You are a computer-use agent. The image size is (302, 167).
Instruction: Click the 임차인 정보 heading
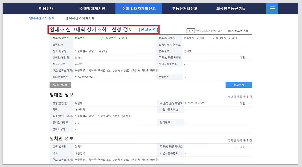click(x=61, y=139)
